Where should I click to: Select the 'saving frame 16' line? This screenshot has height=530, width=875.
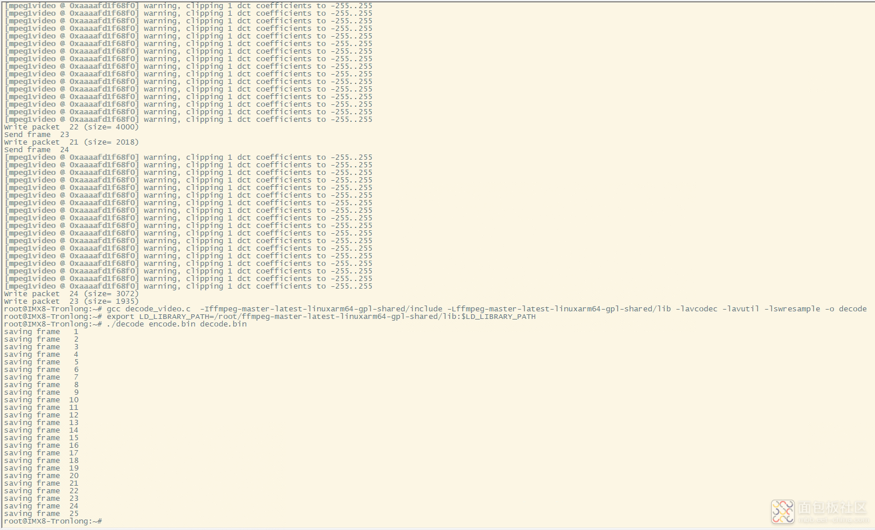tap(41, 445)
